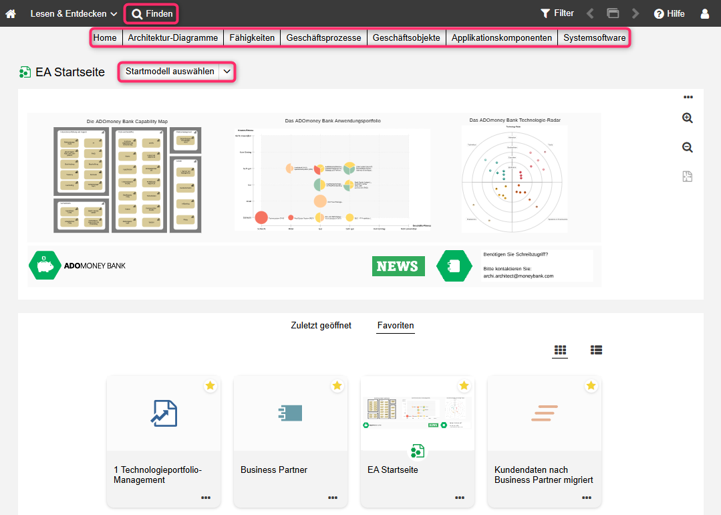721x515 pixels.
Task: Switch to the grid tile view
Action: pyautogui.click(x=560, y=350)
